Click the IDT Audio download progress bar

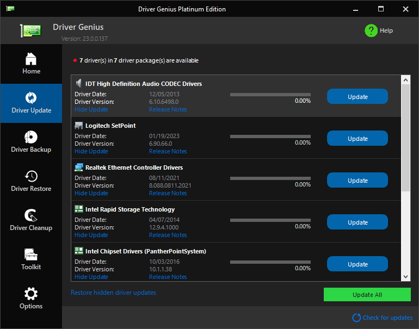coord(270,95)
